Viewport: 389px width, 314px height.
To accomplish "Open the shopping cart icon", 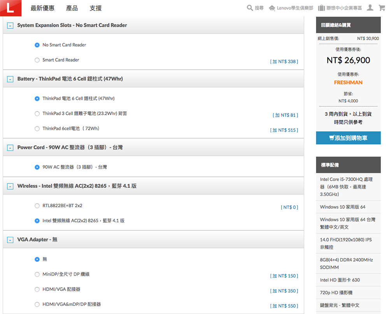I will (x=382, y=8).
